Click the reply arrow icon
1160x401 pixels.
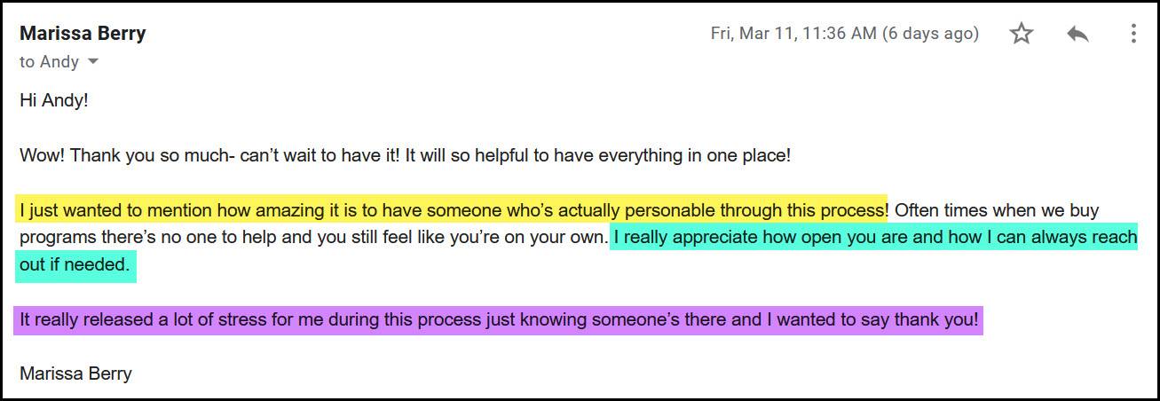click(x=1077, y=34)
